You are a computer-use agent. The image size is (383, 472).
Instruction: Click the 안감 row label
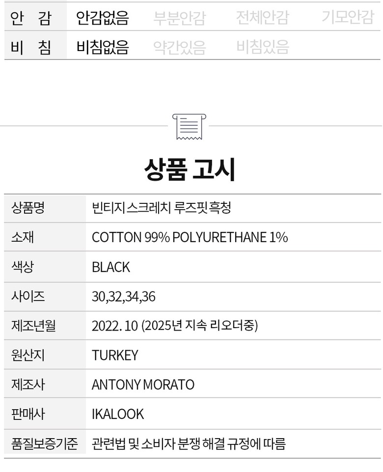click(x=30, y=18)
